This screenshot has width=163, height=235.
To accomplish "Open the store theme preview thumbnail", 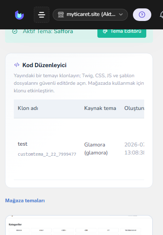I will pyautogui.click(x=79, y=225).
